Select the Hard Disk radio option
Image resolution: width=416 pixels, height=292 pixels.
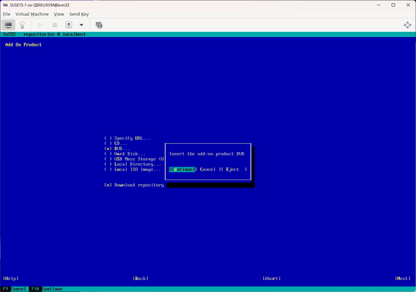(x=125, y=154)
